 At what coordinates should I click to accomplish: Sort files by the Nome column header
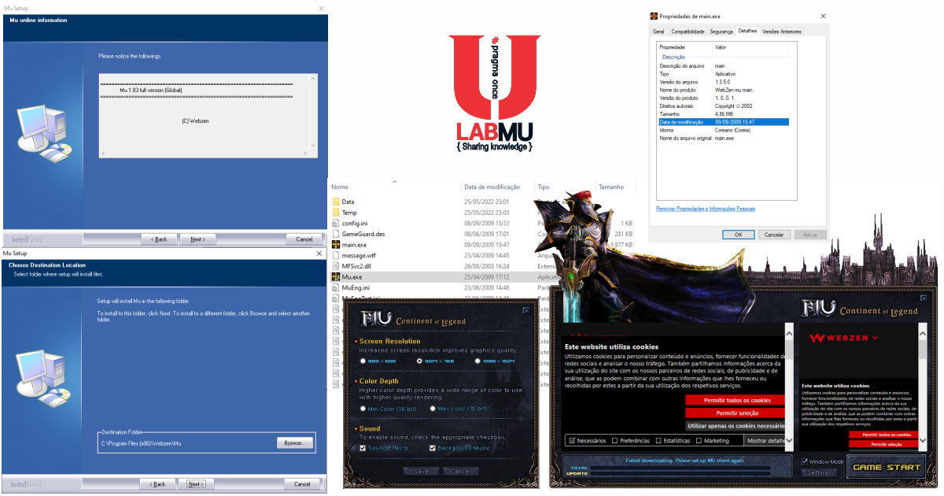tap(340, 187)
